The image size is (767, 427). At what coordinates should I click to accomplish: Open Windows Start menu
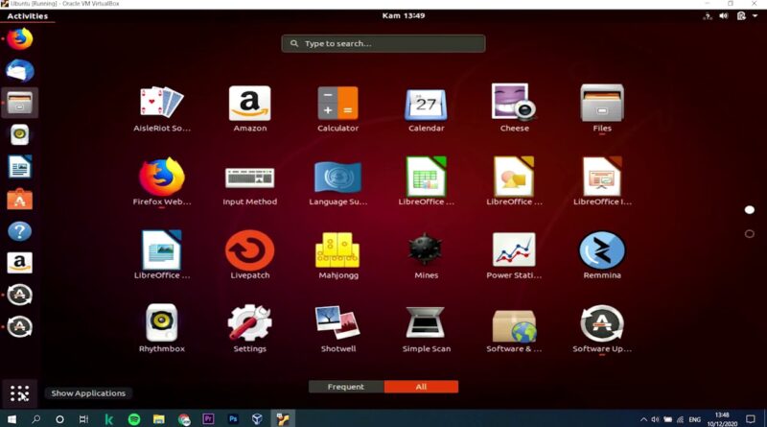(12, 419)
